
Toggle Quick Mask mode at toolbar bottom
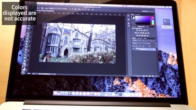(23, 72)
